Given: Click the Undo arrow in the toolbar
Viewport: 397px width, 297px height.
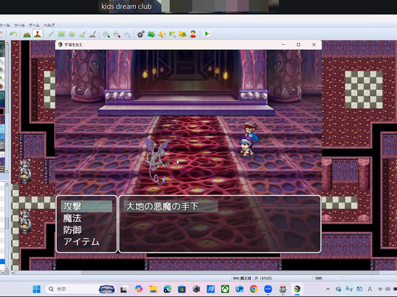Looking at the screenshot, I should pos(13,34).
